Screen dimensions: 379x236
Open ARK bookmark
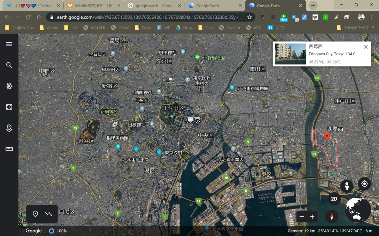[x=253, y=28]
